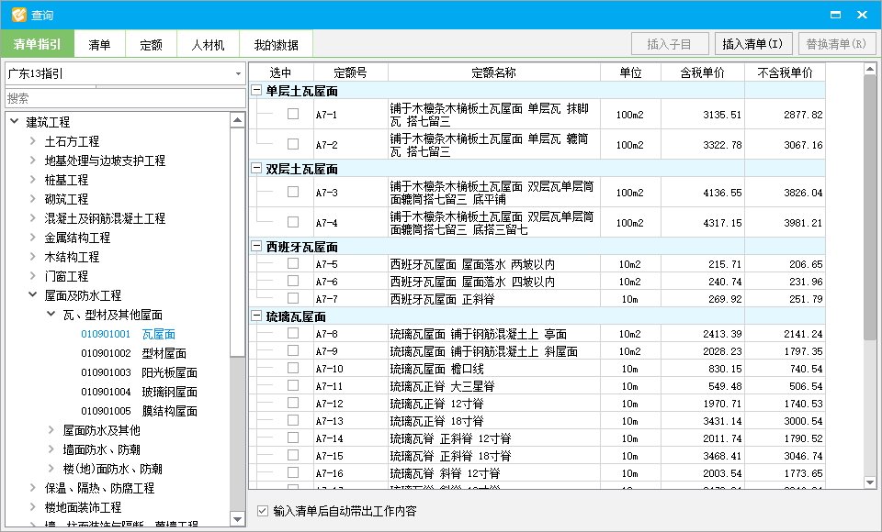The image size is (882, 532).
Task: Check the box for quota A7-3
Action: (293, 192)
